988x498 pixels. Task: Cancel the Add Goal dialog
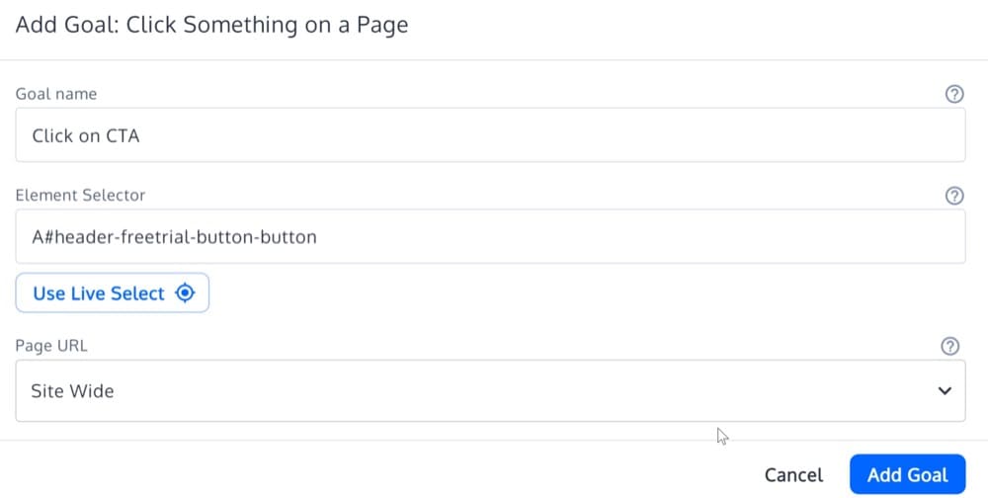[793, 475]
